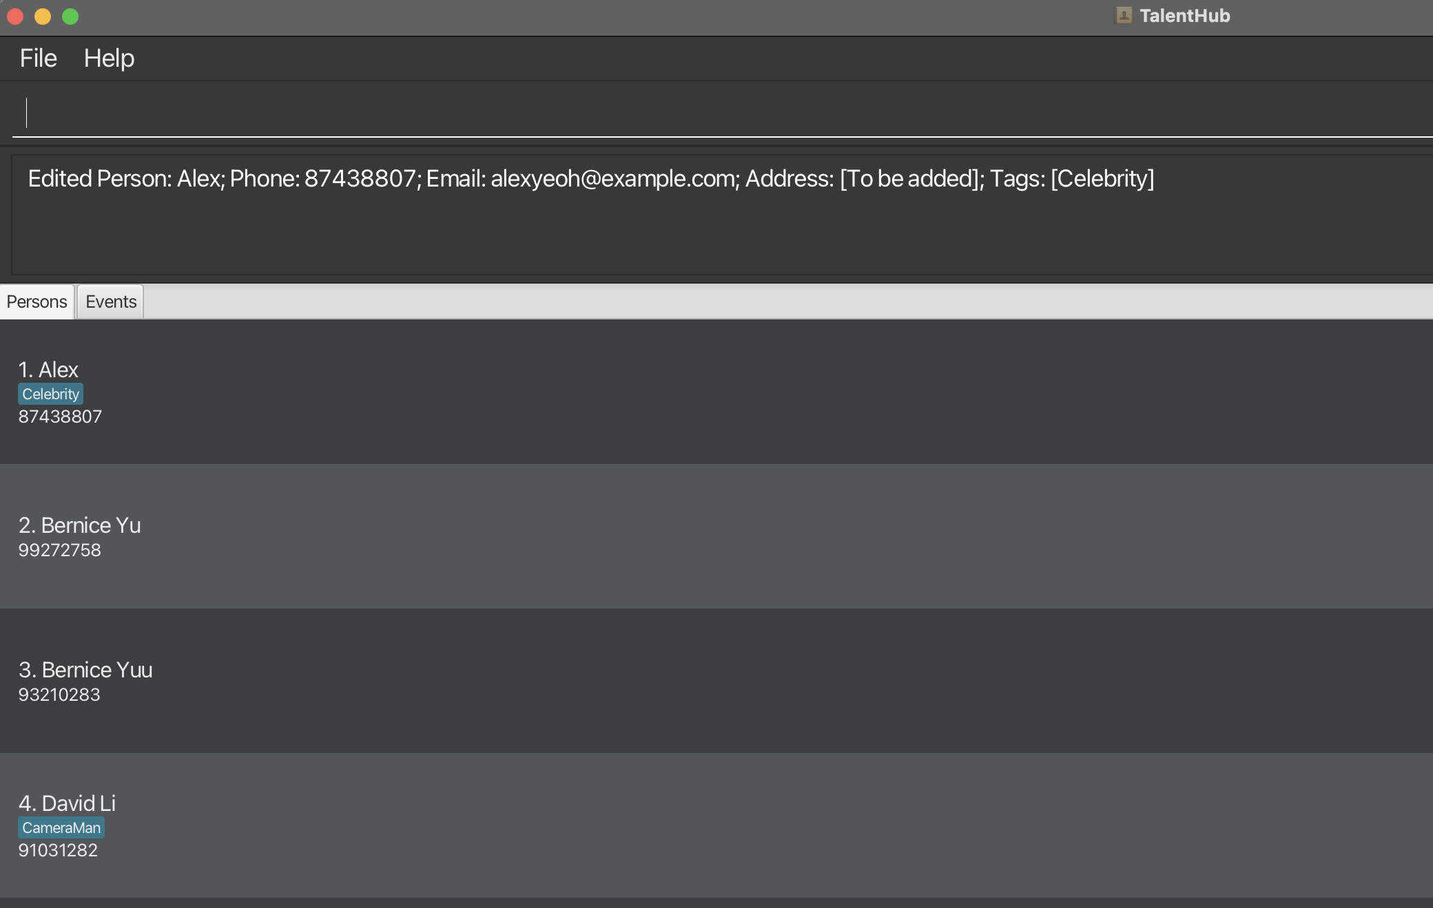Image resolution: width=1433 pixels, height=908 pixels.
Task: Select the Alex person card
Action: pos(716,392)
